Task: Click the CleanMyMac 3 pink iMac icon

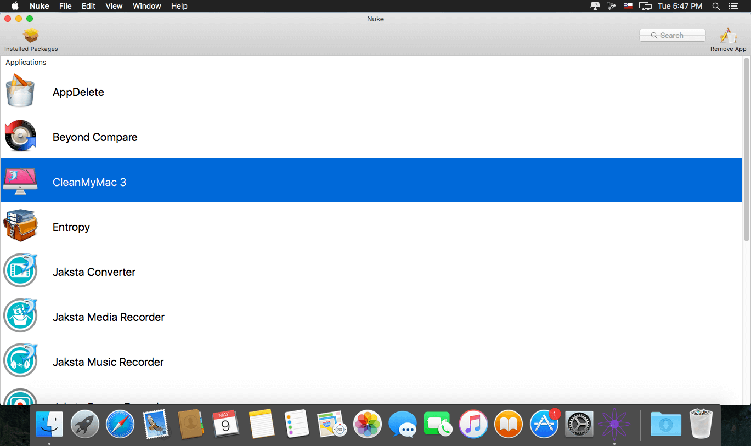Action: (x=20, y=181)
